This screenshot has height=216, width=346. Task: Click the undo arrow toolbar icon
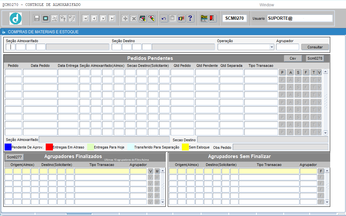pos(163,18)
